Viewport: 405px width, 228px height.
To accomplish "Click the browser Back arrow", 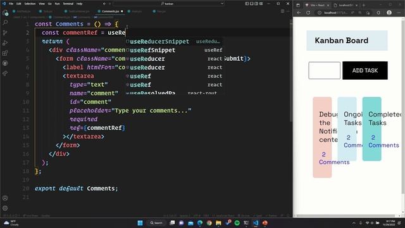I will (x=299, y=13).
